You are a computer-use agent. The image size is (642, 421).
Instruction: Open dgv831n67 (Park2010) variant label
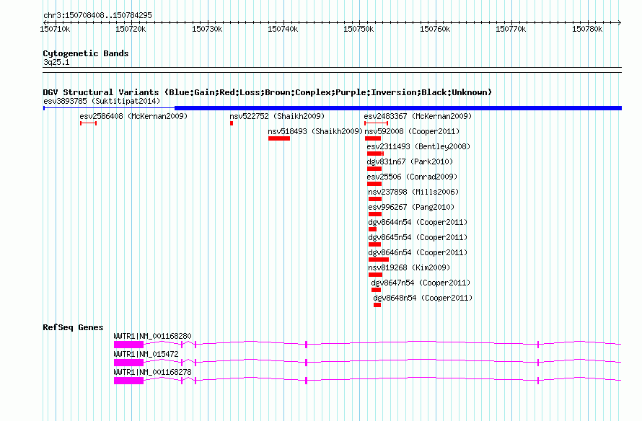point(410,161)
